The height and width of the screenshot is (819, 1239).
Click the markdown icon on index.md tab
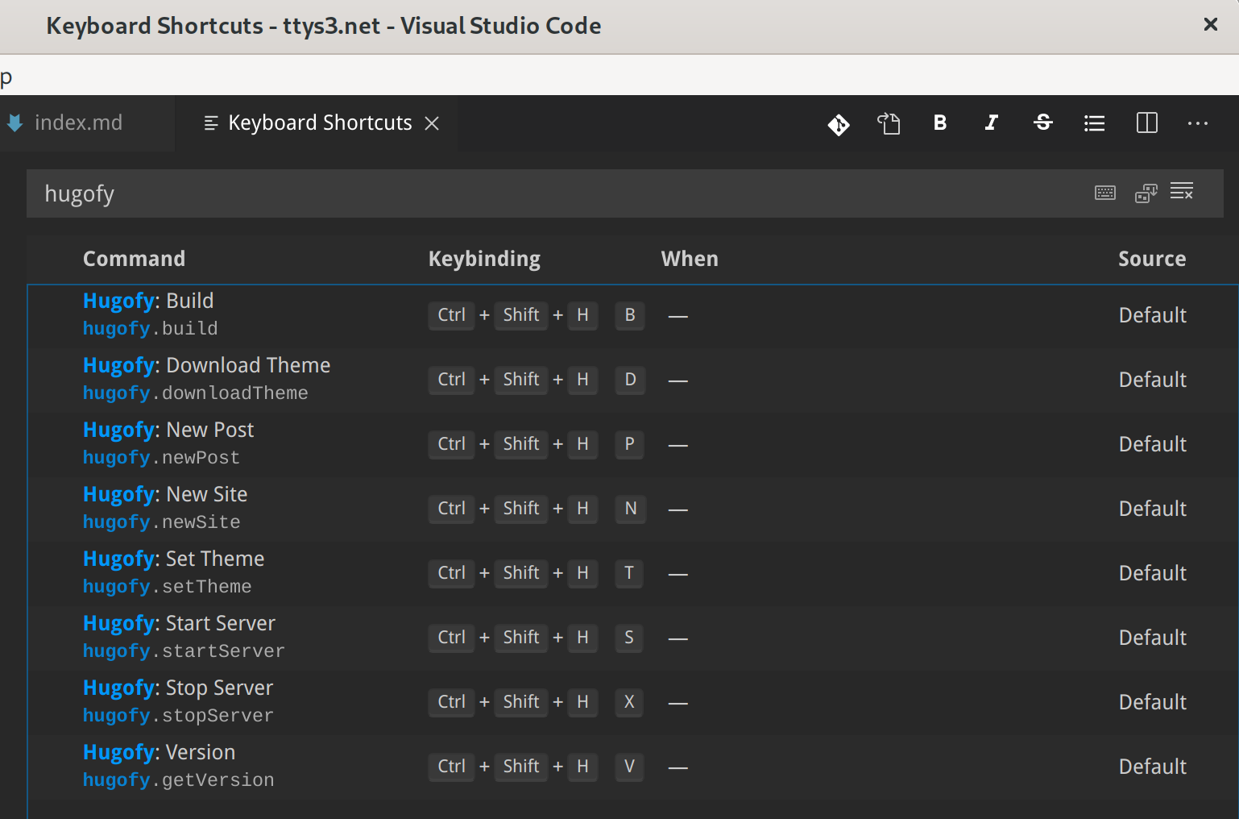15,123
